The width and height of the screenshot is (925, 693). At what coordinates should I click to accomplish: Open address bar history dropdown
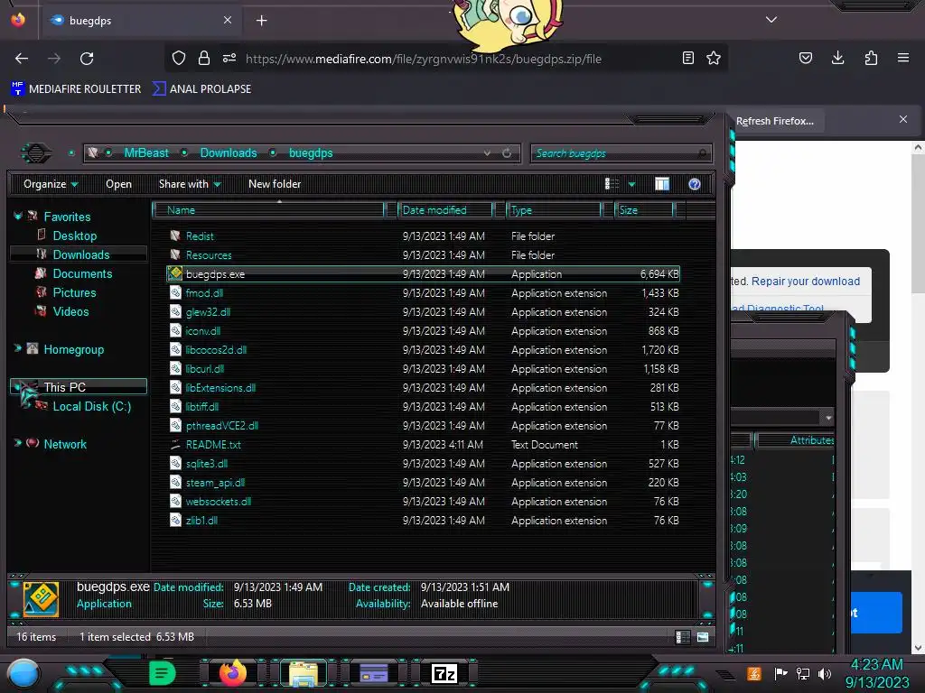coord(487,153)
